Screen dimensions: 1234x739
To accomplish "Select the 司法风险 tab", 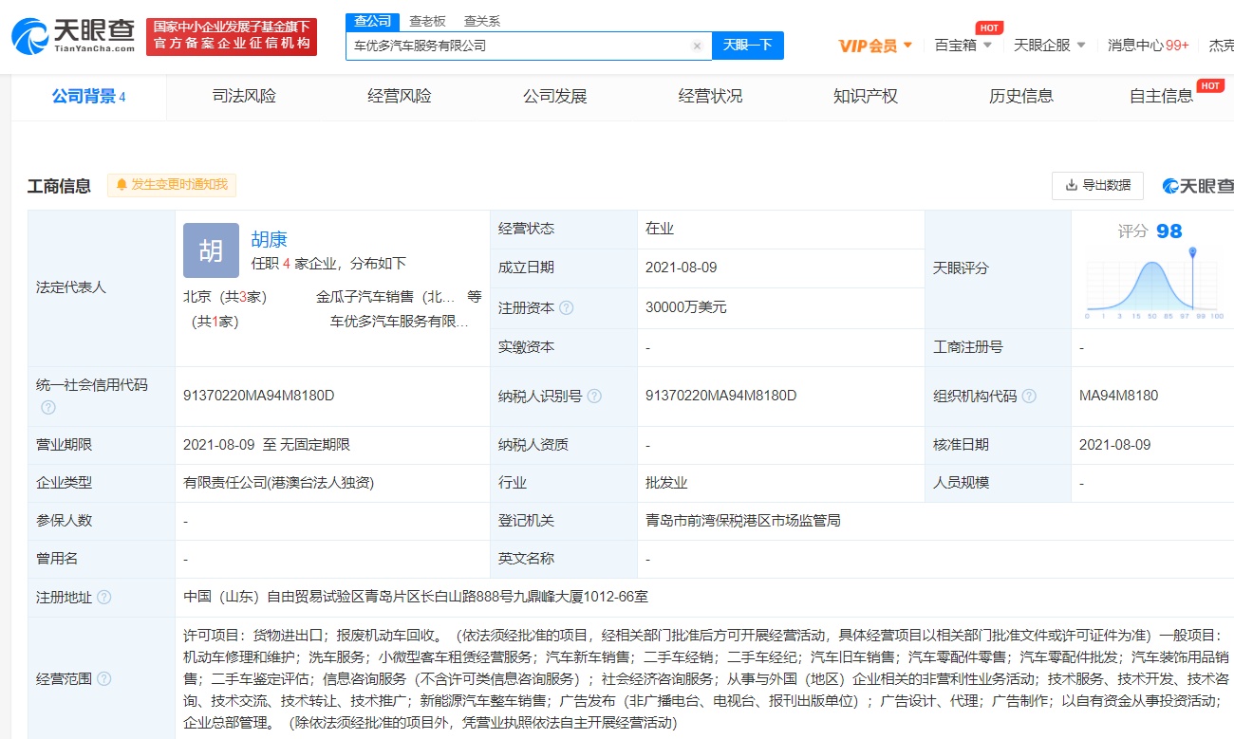I will point(244,96).
